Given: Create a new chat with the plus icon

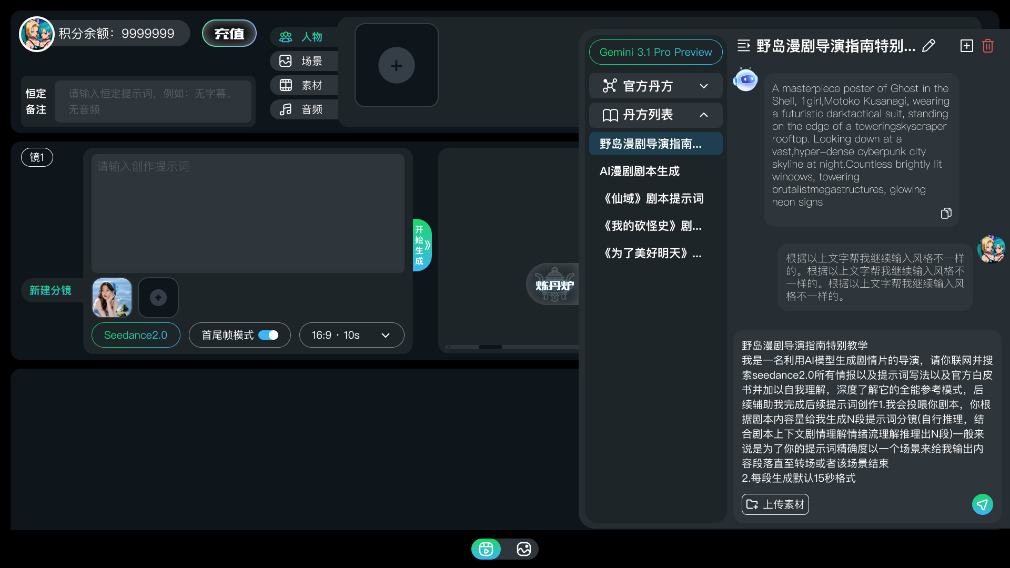Looking at the screenshot, I should pos(967,46).
